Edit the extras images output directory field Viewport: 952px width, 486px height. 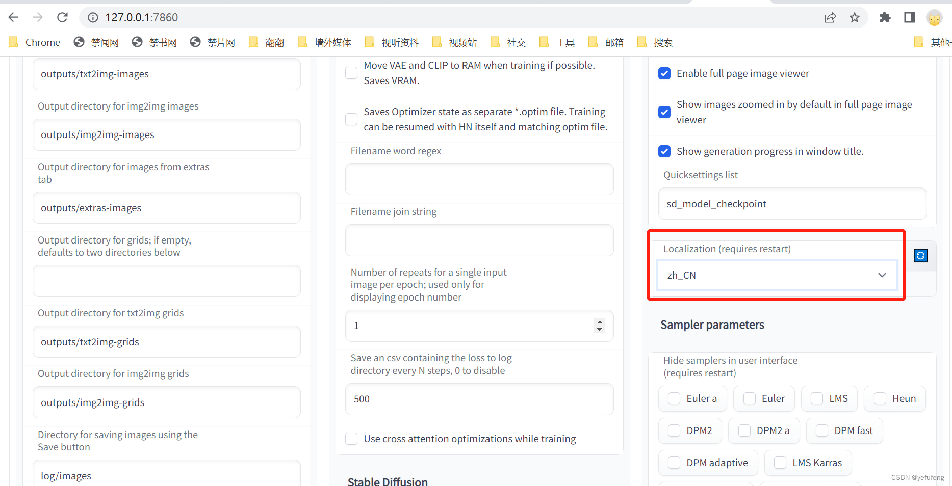point(167,208)
